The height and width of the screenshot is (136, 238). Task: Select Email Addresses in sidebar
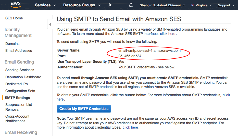click(19, 51)
